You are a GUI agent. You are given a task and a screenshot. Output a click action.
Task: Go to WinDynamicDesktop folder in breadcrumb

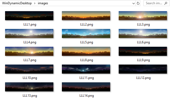17,3
